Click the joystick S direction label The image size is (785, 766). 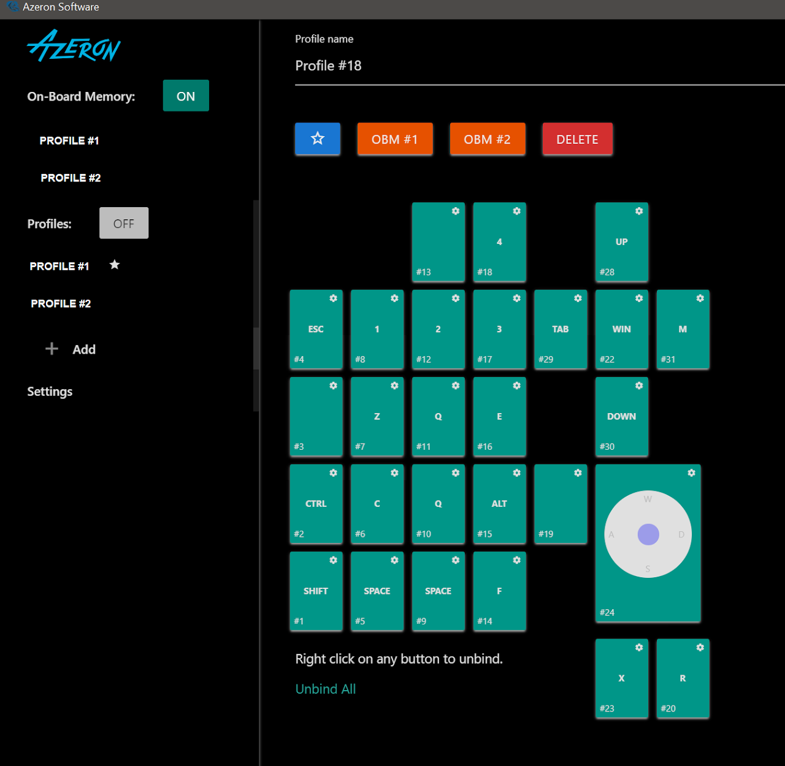pos(648,569)
